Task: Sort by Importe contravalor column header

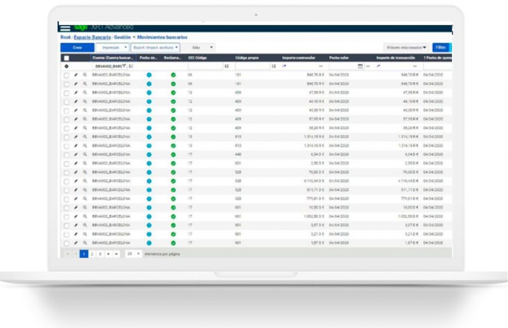Action: pos(299,58)
